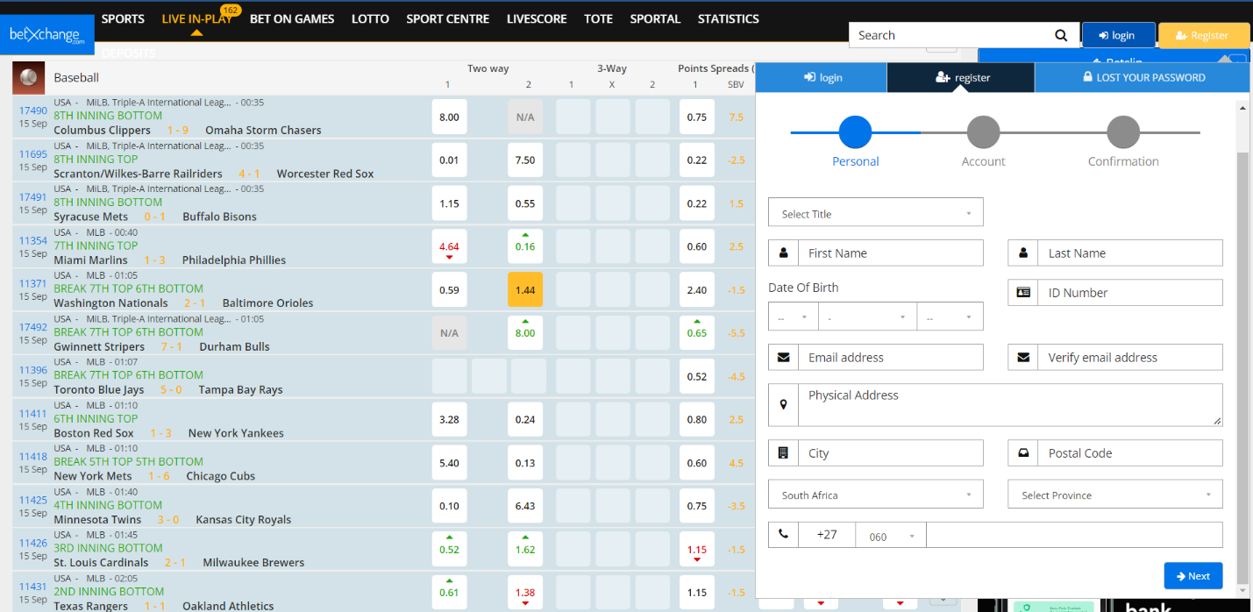Click the baseball sport icon
This screenshot has height=612, width=1253.
pyautogui.click(x=28, y=78)
